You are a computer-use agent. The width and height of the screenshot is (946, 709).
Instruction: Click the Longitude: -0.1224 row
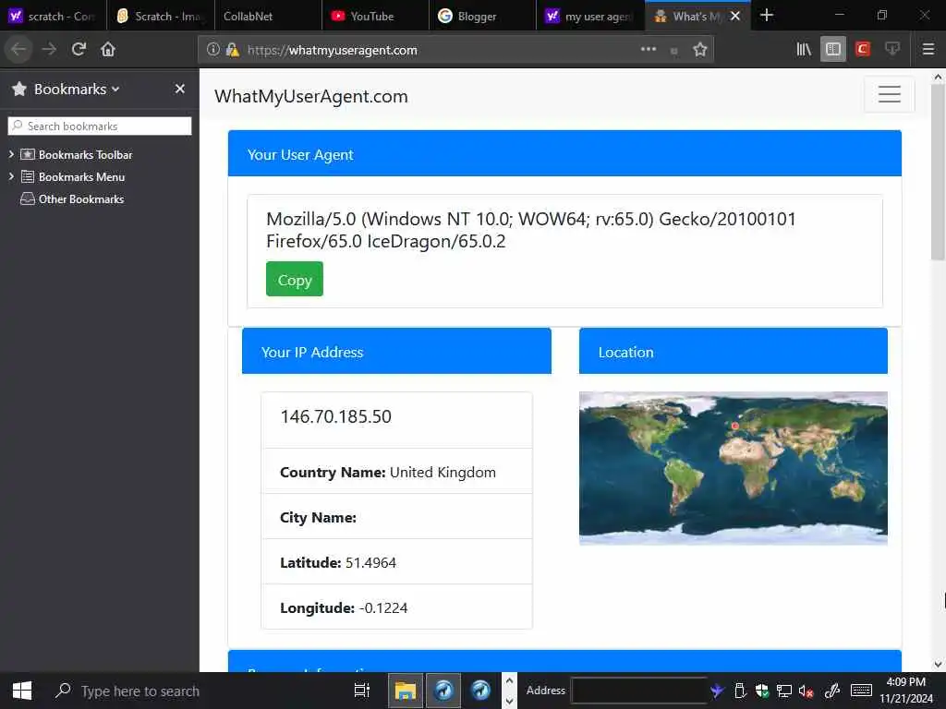[x=396, y=607]
